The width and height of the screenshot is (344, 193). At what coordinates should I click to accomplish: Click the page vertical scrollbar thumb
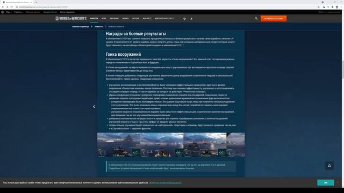[x=343, y=70]
